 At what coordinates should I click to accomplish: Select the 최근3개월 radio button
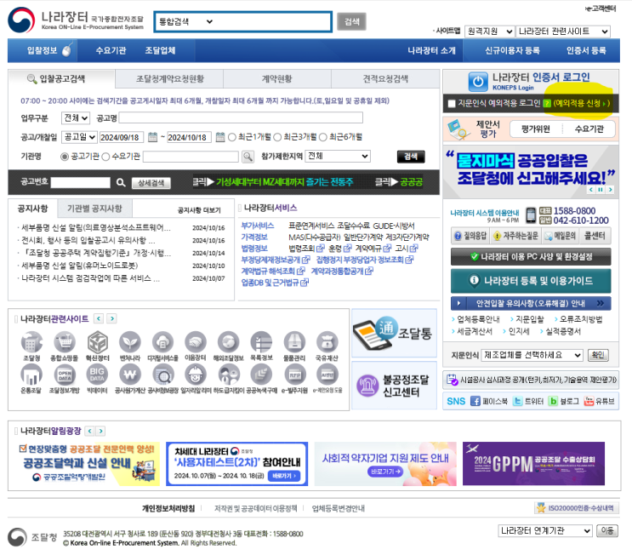[x=277, y=137]
